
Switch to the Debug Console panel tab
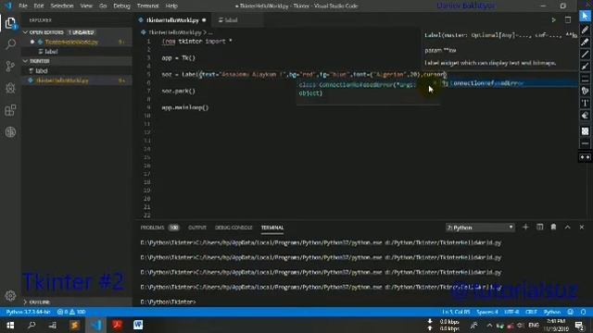pos(233,228)
